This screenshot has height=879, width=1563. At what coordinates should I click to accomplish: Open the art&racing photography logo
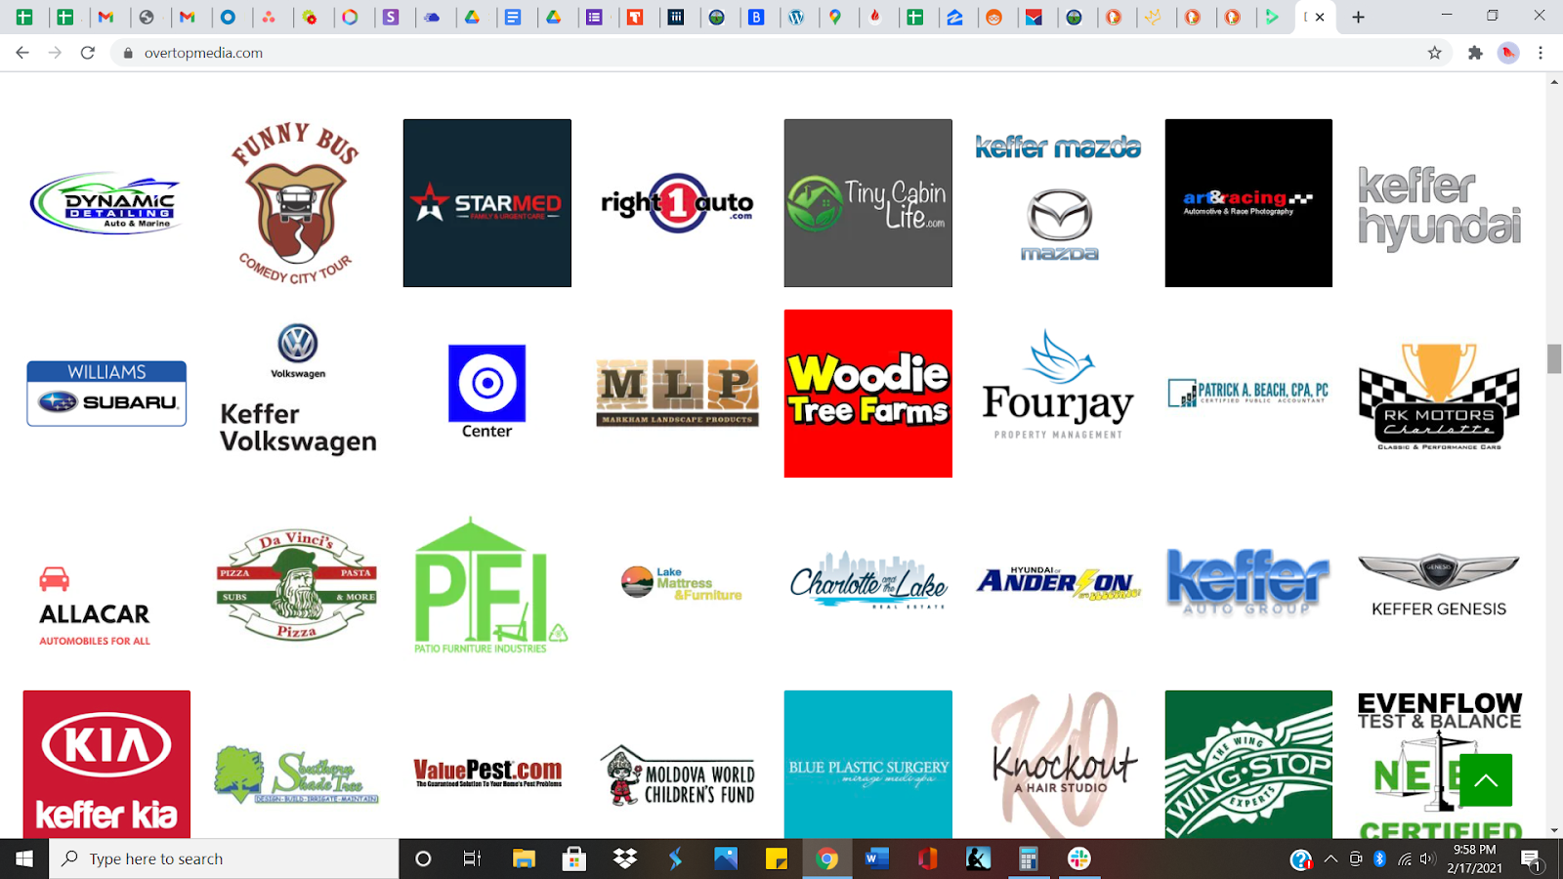click(1248, 203)
